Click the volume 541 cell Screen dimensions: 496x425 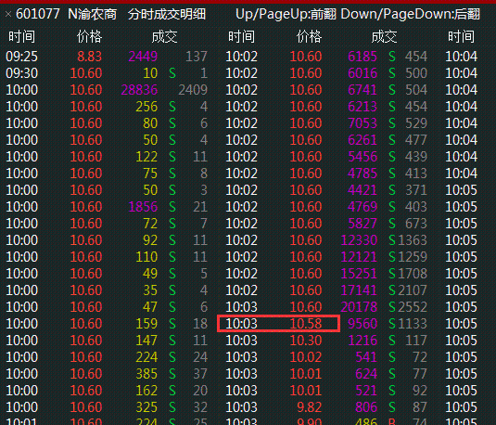tap(366, 357)
